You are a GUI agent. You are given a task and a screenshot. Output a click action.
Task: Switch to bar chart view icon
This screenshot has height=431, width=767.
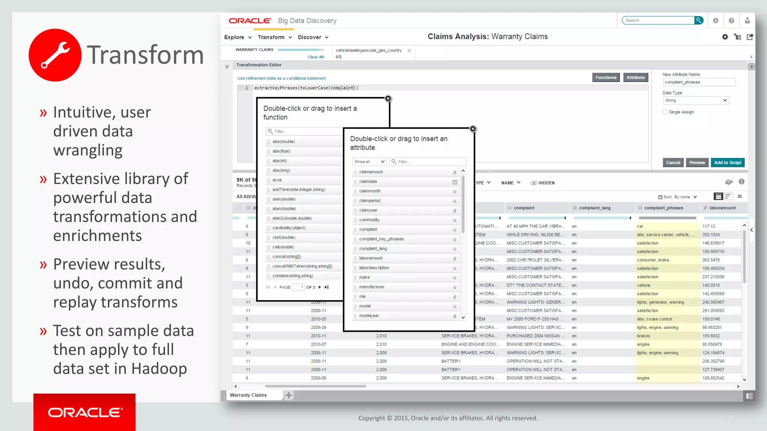click(x=728, y=196)
